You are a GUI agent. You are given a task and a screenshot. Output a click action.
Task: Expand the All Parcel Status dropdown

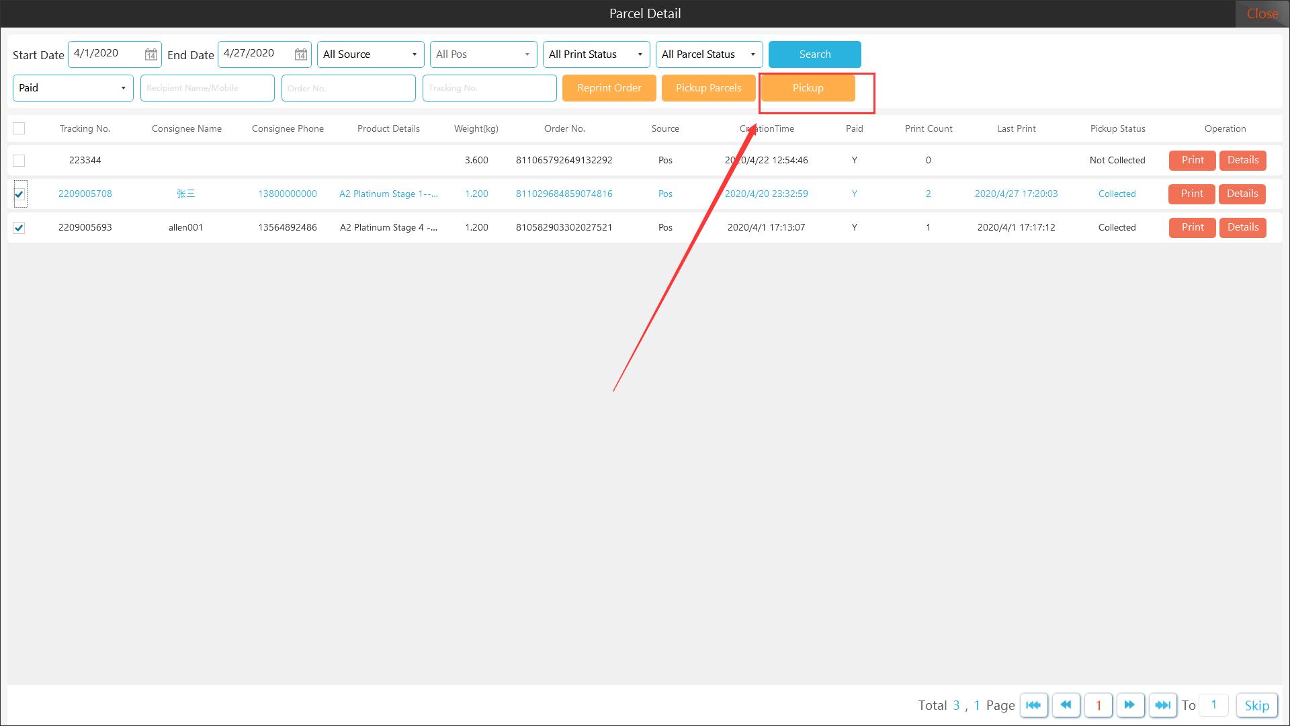(709, 54)
